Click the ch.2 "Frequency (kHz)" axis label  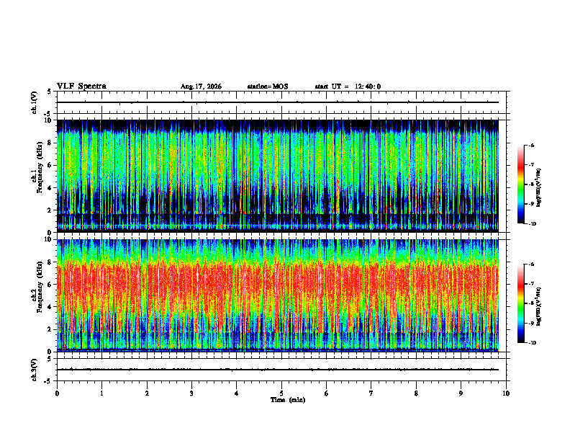click(40, 287)
